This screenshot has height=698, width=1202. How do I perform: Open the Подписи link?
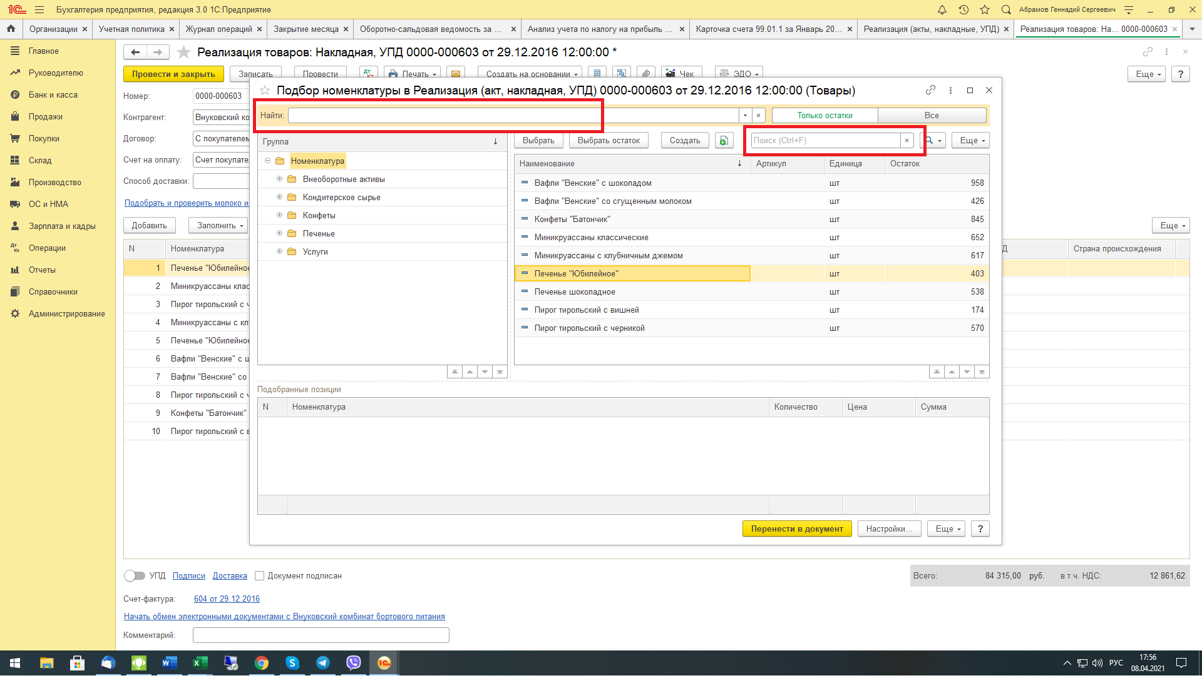188,575
